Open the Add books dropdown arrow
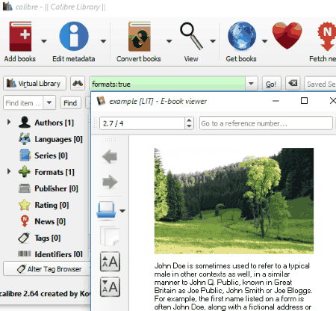The image size is (336, 311). pyautogui.click(x=44, y=41)
